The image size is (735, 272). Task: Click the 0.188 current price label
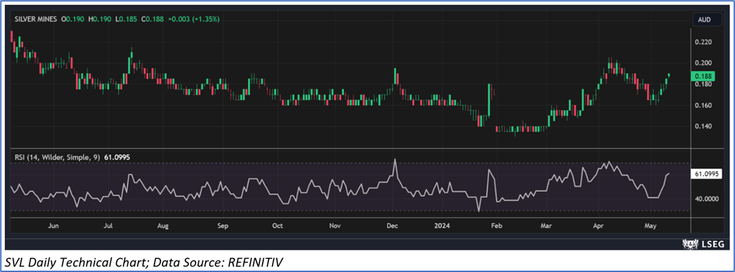coord(705,76)
